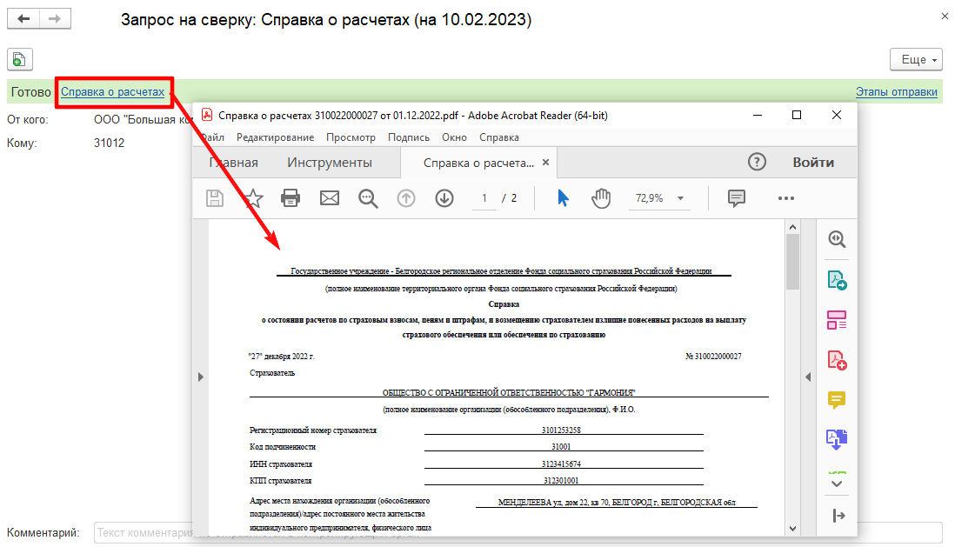The width and height of the screenshot is (955, 547).
Task: Open Acrobat help question mark icon
Action: (x=757, y=162)
